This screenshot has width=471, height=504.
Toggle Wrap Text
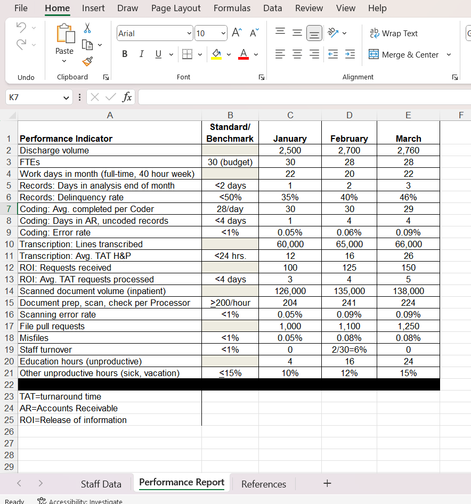point(394,34)
